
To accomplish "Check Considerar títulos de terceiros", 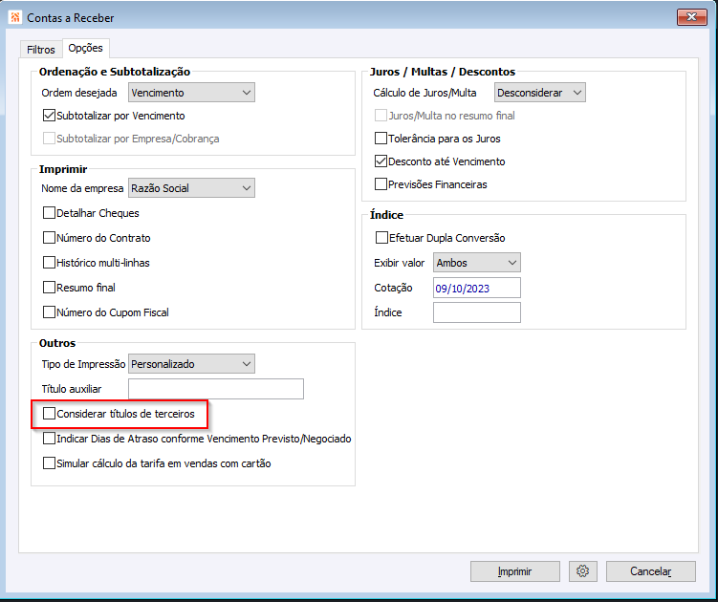I will (49, 414).
